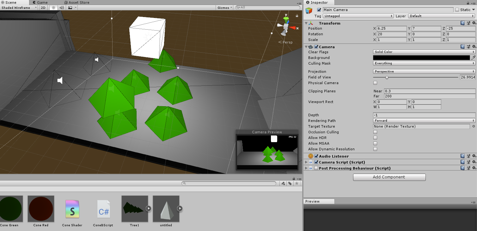Open Camera Script gear menu
Viewport: 477px width, 231px height.
474,162
